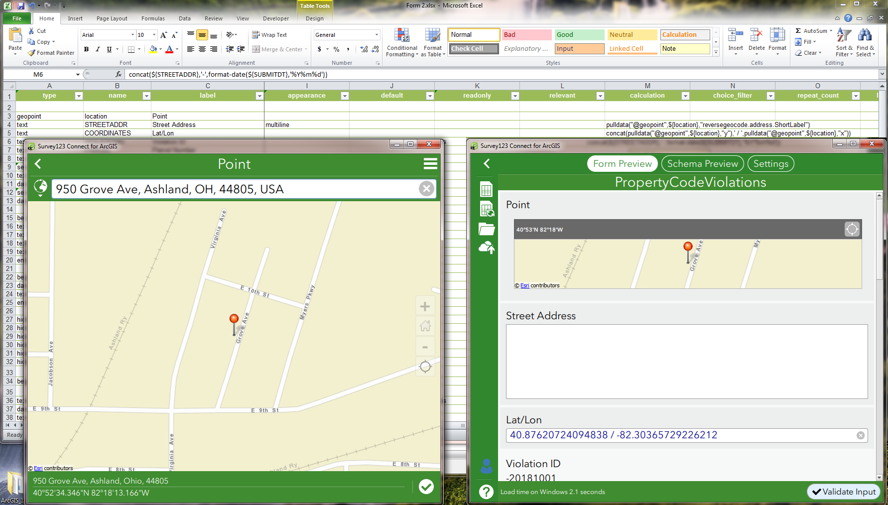Open Find & Select menu
Image resolution: width=888 pixels, height=505 pixels.
pos(865,42)
